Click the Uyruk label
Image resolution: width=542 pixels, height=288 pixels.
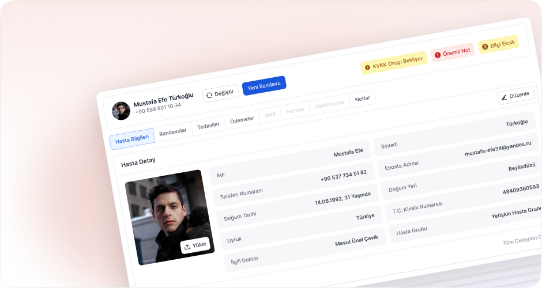[234, 240]
